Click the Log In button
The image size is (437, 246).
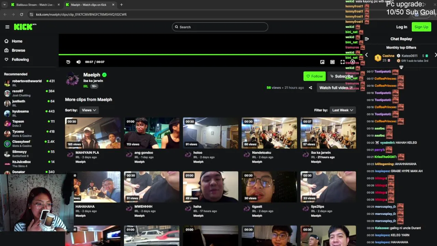(x=401, y=27)
